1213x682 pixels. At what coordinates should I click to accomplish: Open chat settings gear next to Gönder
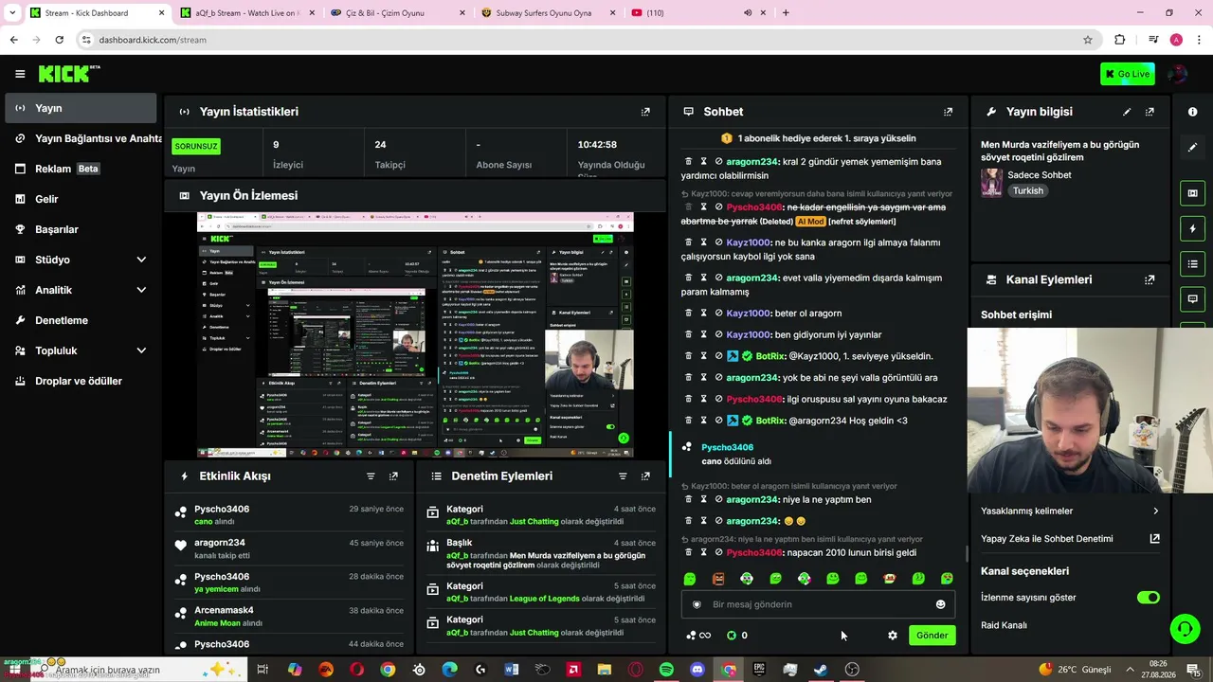892,636
